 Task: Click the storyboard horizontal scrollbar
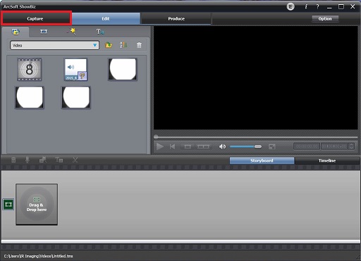[x=180, y=241]
